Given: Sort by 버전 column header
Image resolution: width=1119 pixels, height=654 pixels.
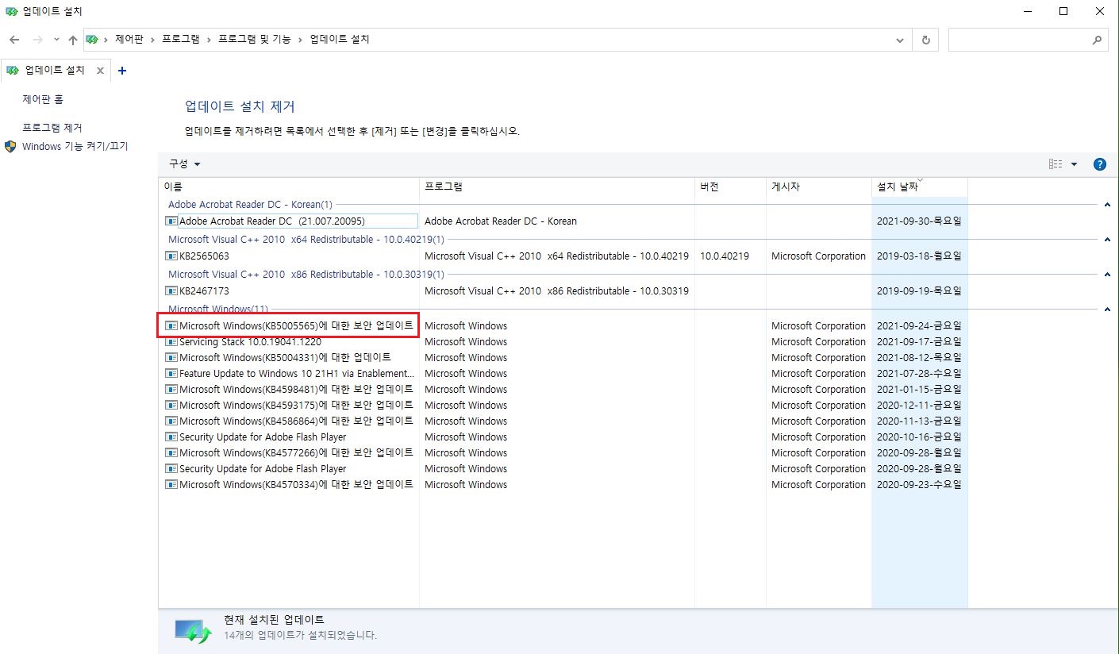Looking at the screenshot, I should point(730,187).
